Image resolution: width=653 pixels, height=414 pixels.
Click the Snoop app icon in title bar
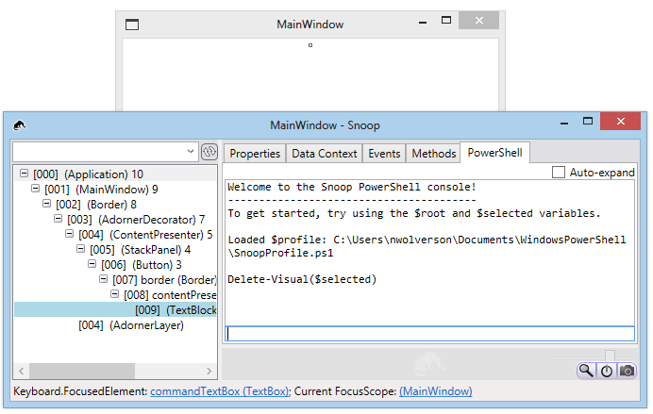pos(19,124)
